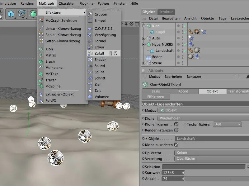Click the first material tag on Boden row
This screenshot has width=249, height=186.
(191, 56)
